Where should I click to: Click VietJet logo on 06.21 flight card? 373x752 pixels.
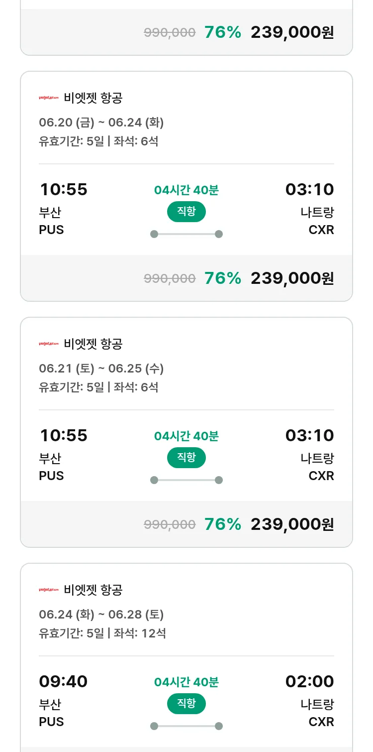[49, 344]
